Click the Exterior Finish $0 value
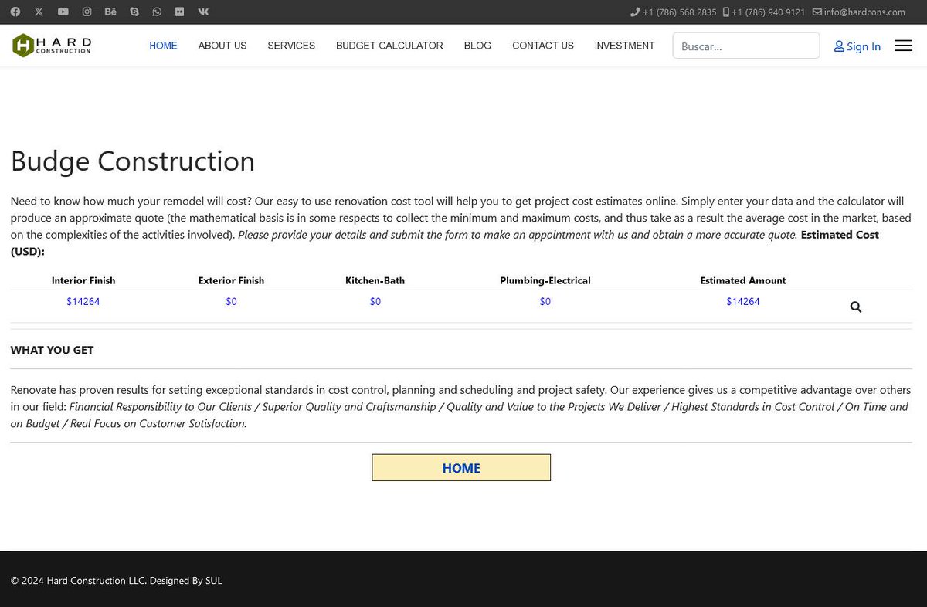Viewport: 927px width, 607px height. [232, 302]
